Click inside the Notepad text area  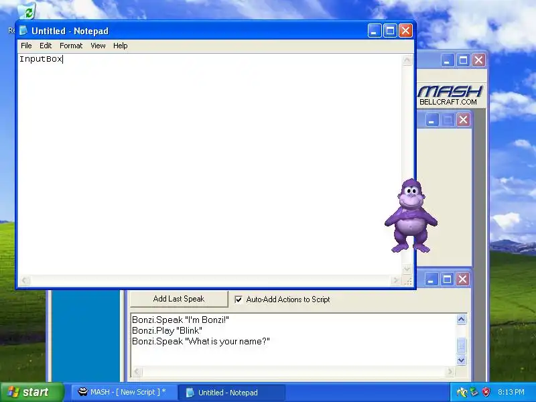tap(210, 164)
